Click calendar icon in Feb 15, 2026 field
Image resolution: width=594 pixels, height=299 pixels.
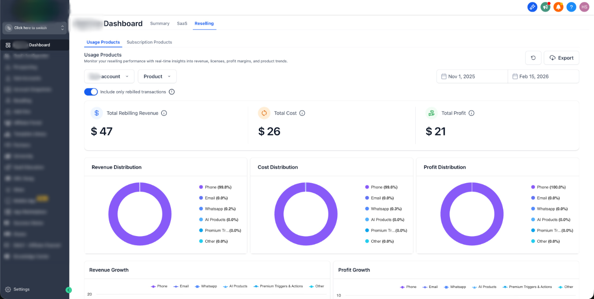coord(515,77)
